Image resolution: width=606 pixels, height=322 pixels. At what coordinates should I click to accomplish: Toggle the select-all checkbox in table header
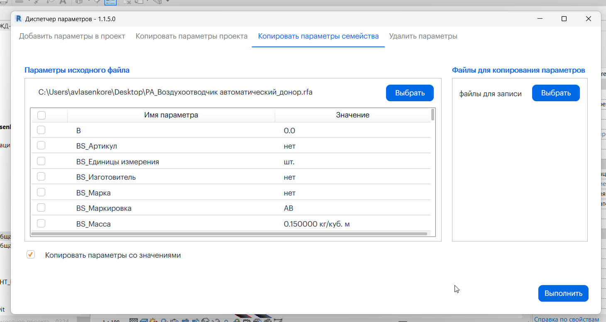[x=42, y=115]
